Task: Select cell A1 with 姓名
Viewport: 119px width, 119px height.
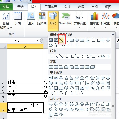Action: click(x=25, y=66)
